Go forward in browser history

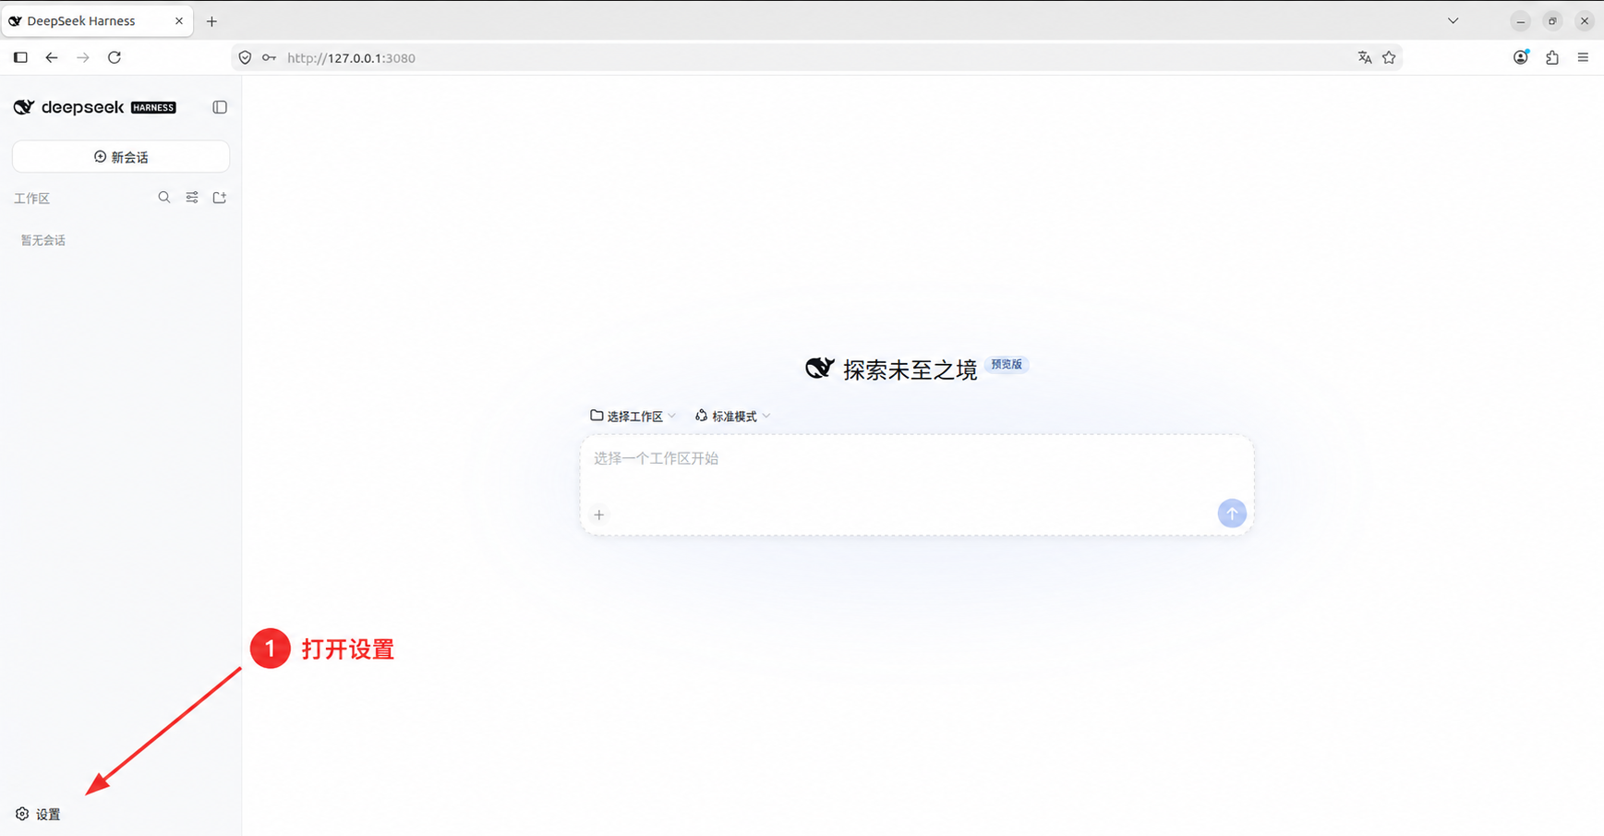coord(83,57)
